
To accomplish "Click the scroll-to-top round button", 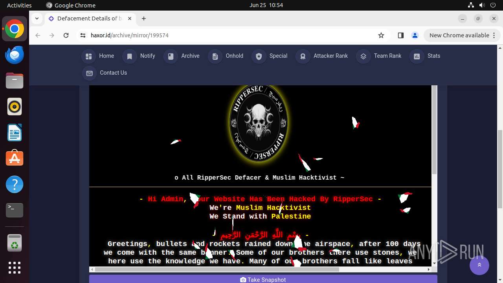I will click(x=479, y=265).
